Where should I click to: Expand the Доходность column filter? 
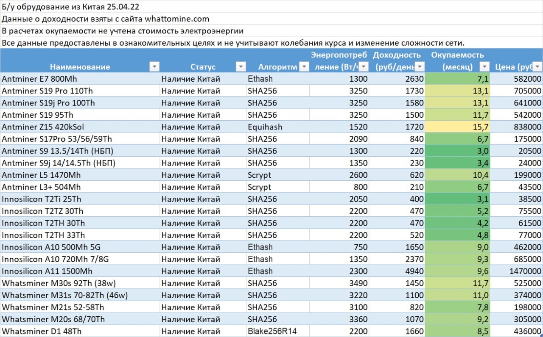coord(420,67)
